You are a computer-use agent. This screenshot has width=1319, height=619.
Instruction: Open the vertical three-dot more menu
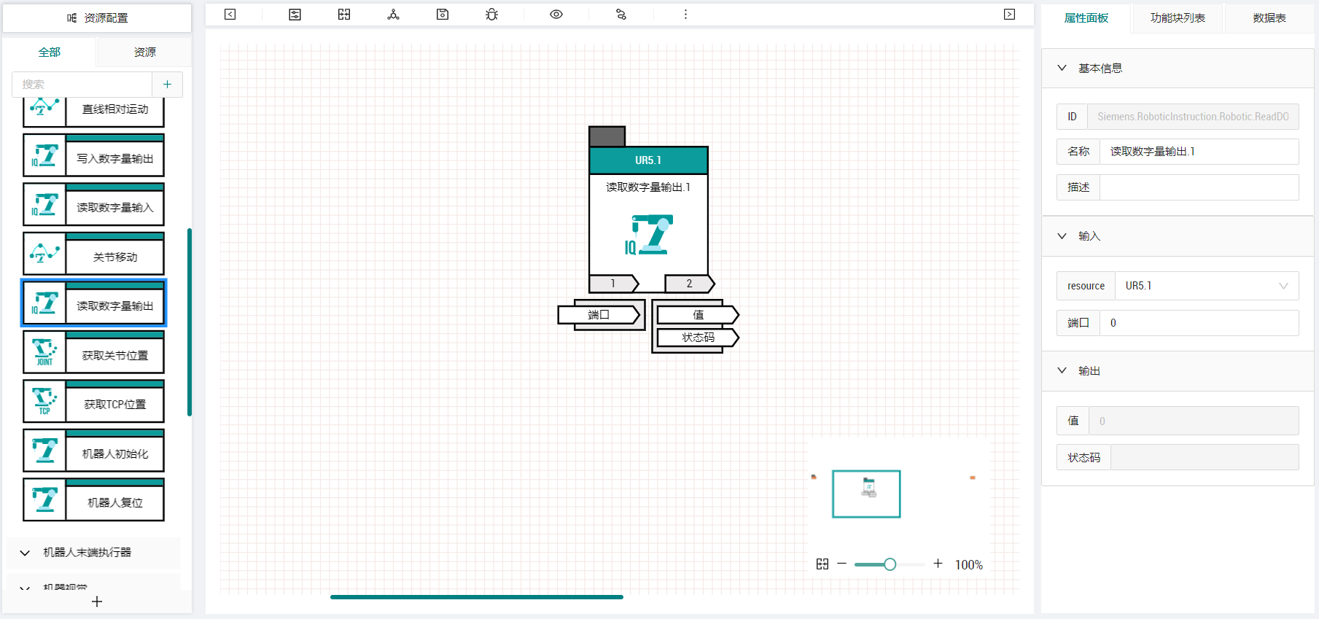[685, 15]
